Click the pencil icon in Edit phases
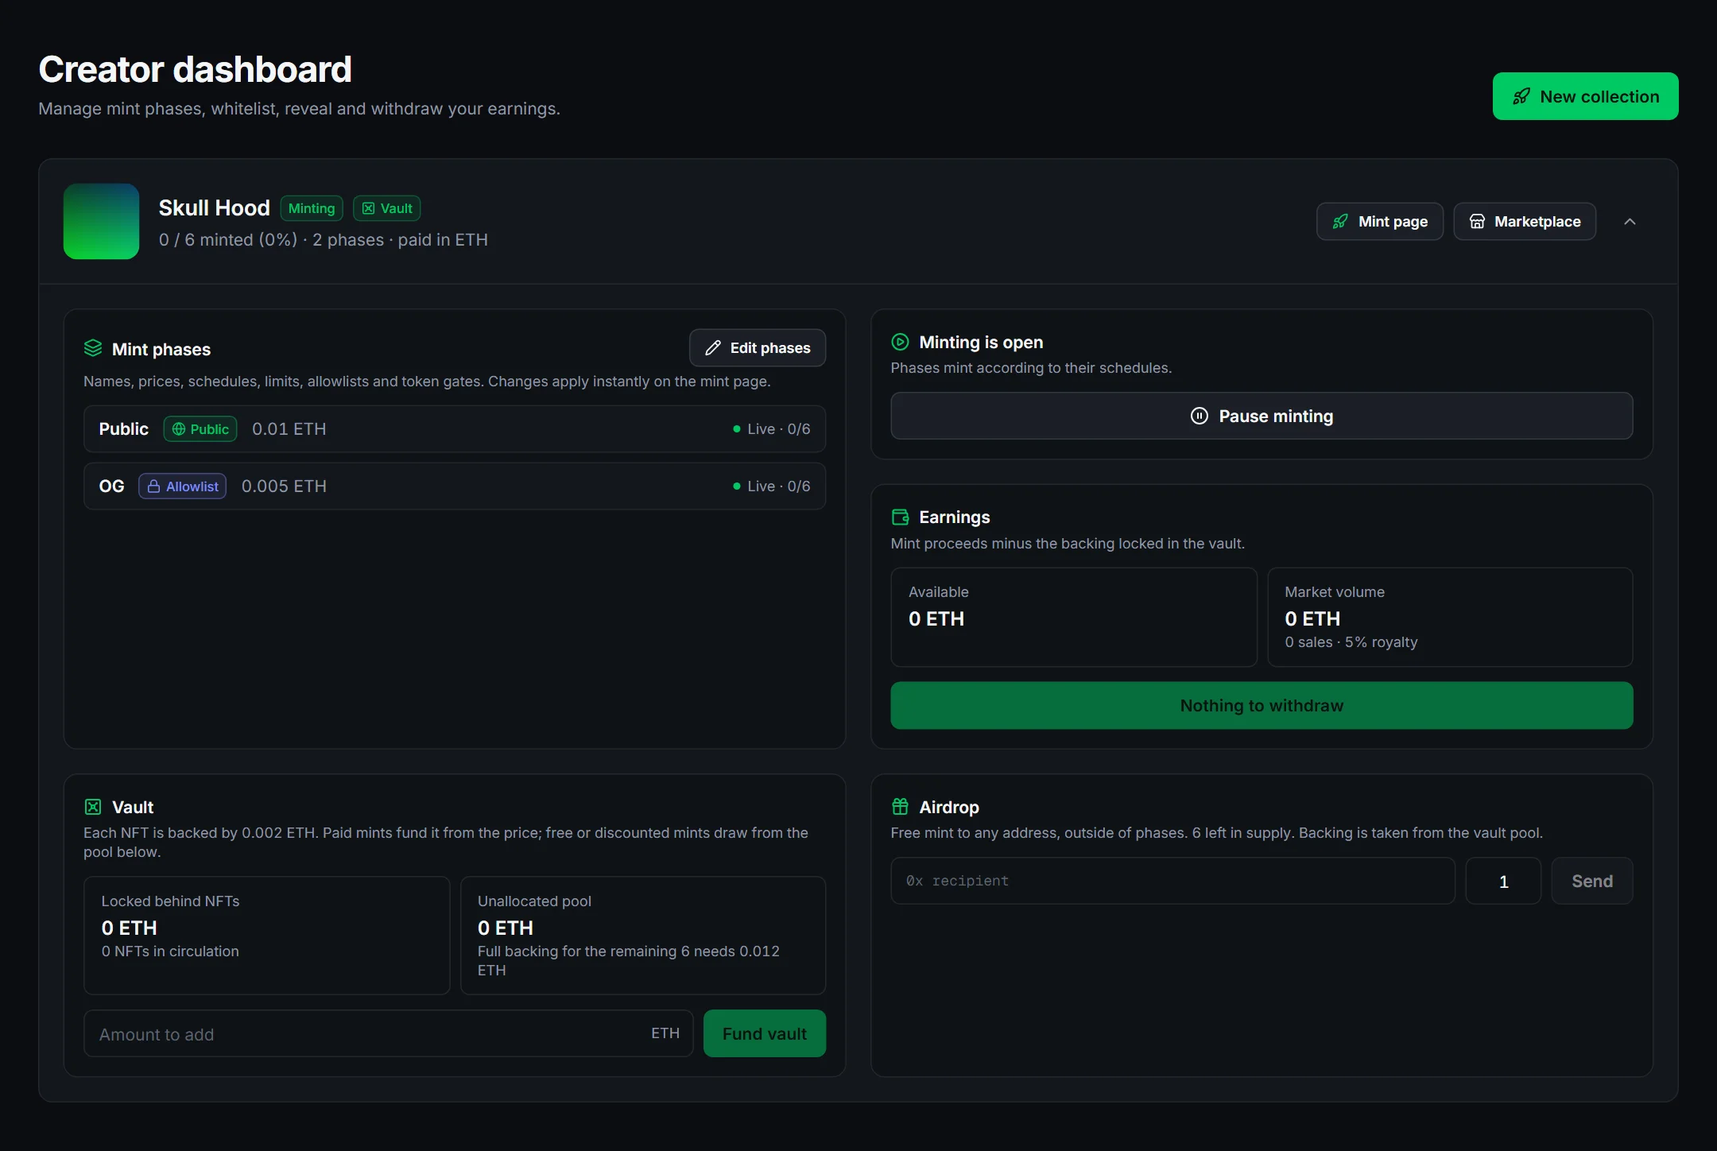Screen dimensions: 1717x1151 click(x=713, y=348)
